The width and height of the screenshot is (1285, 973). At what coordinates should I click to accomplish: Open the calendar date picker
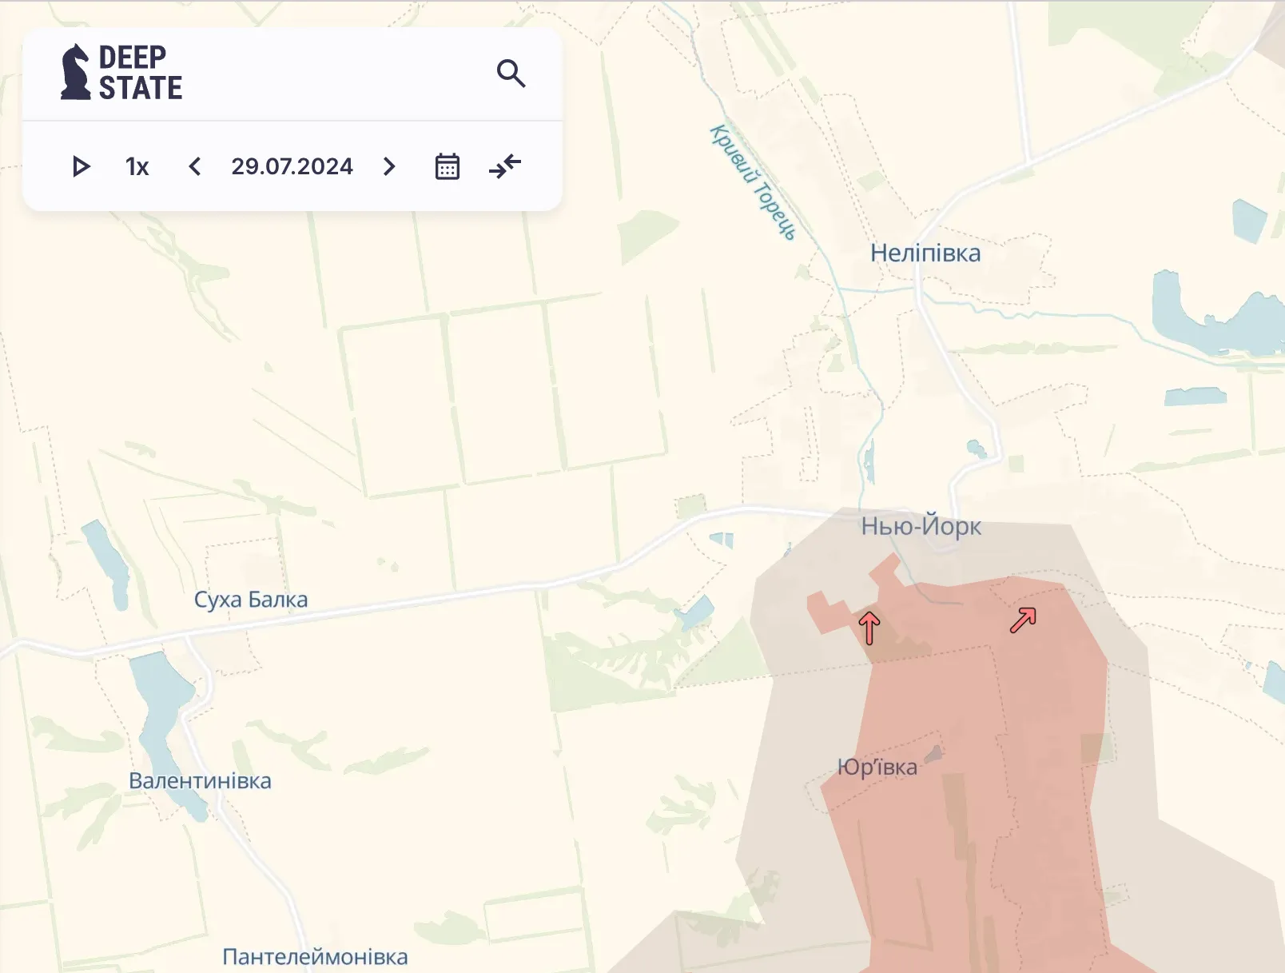447,166
